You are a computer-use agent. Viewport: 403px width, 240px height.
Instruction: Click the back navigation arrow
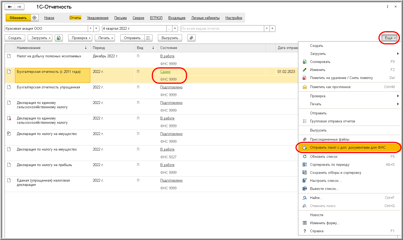pos(10,7)
